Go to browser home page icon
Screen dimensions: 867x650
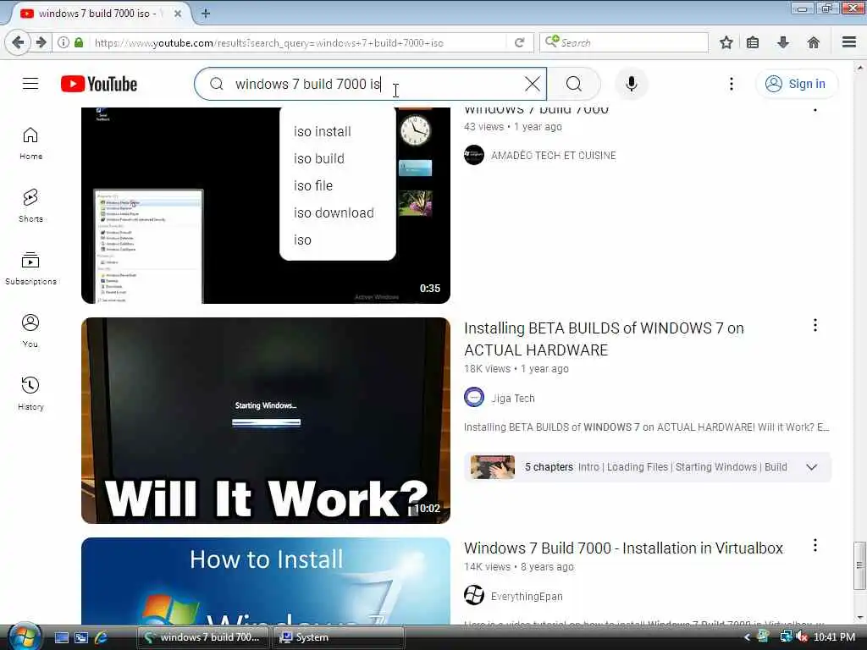coord(814,42)
